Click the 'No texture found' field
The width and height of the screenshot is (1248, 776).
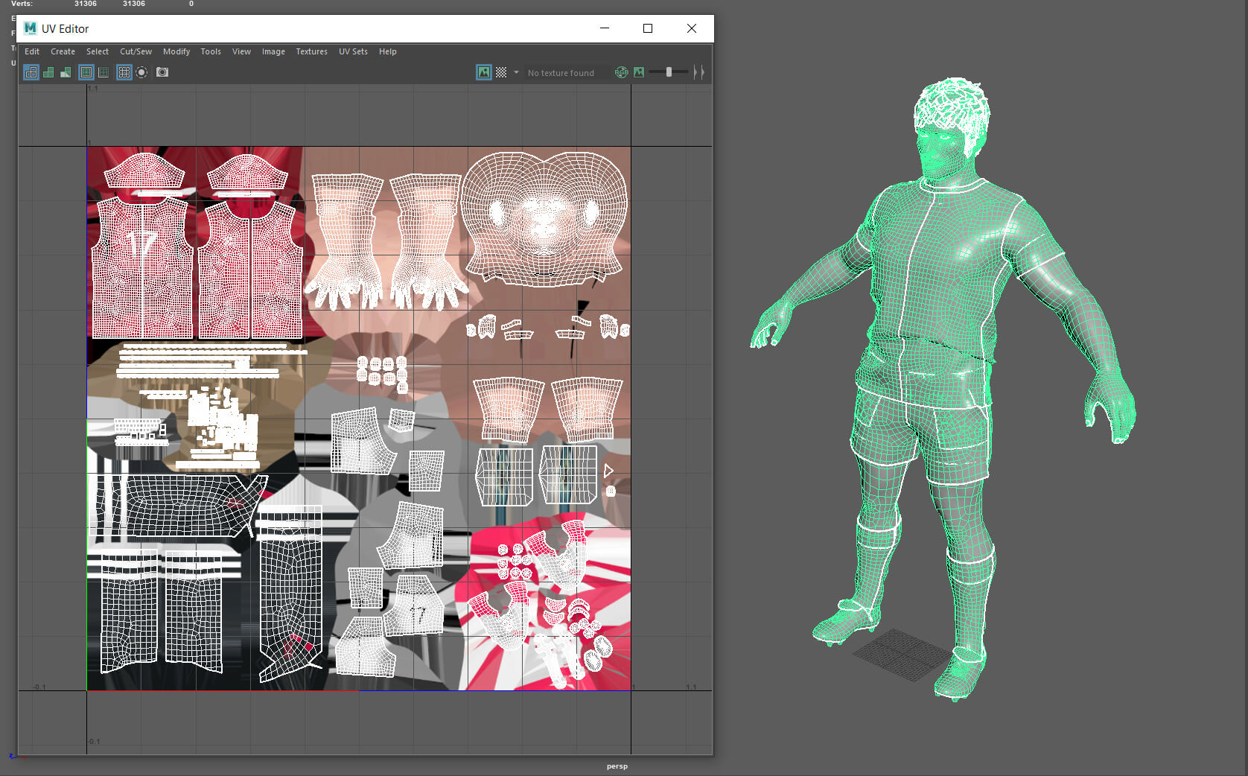[x=561, y=73]
